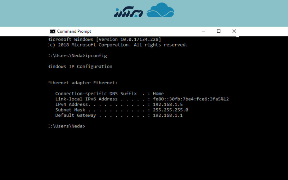
Task: Click the DNS Suffix value "Home"
Action: [x=158, y=94]
